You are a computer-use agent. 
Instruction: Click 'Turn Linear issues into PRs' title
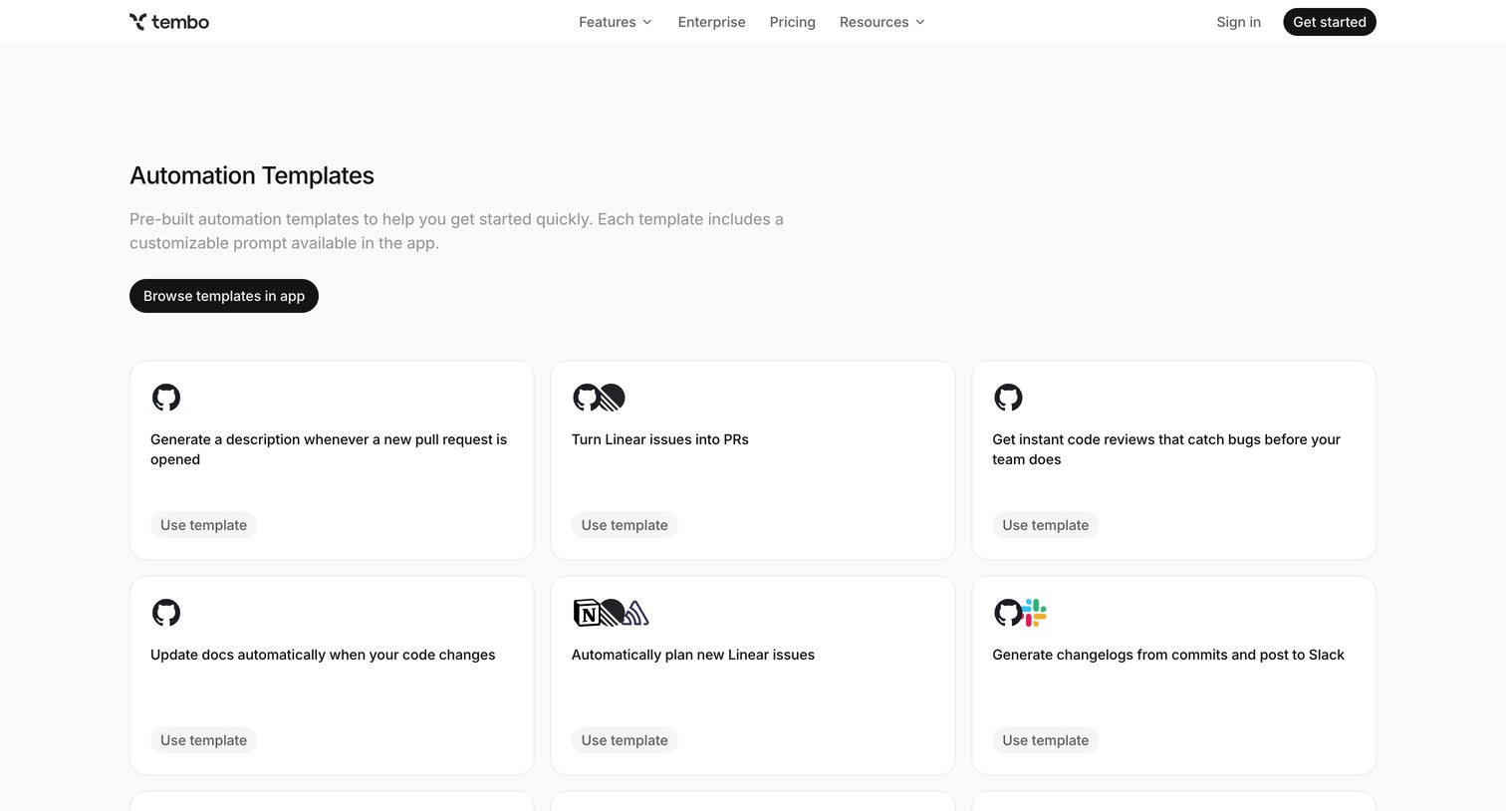point(660,439)
